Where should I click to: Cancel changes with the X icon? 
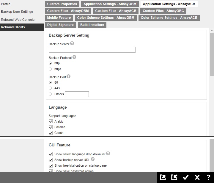tap(197, 177)
